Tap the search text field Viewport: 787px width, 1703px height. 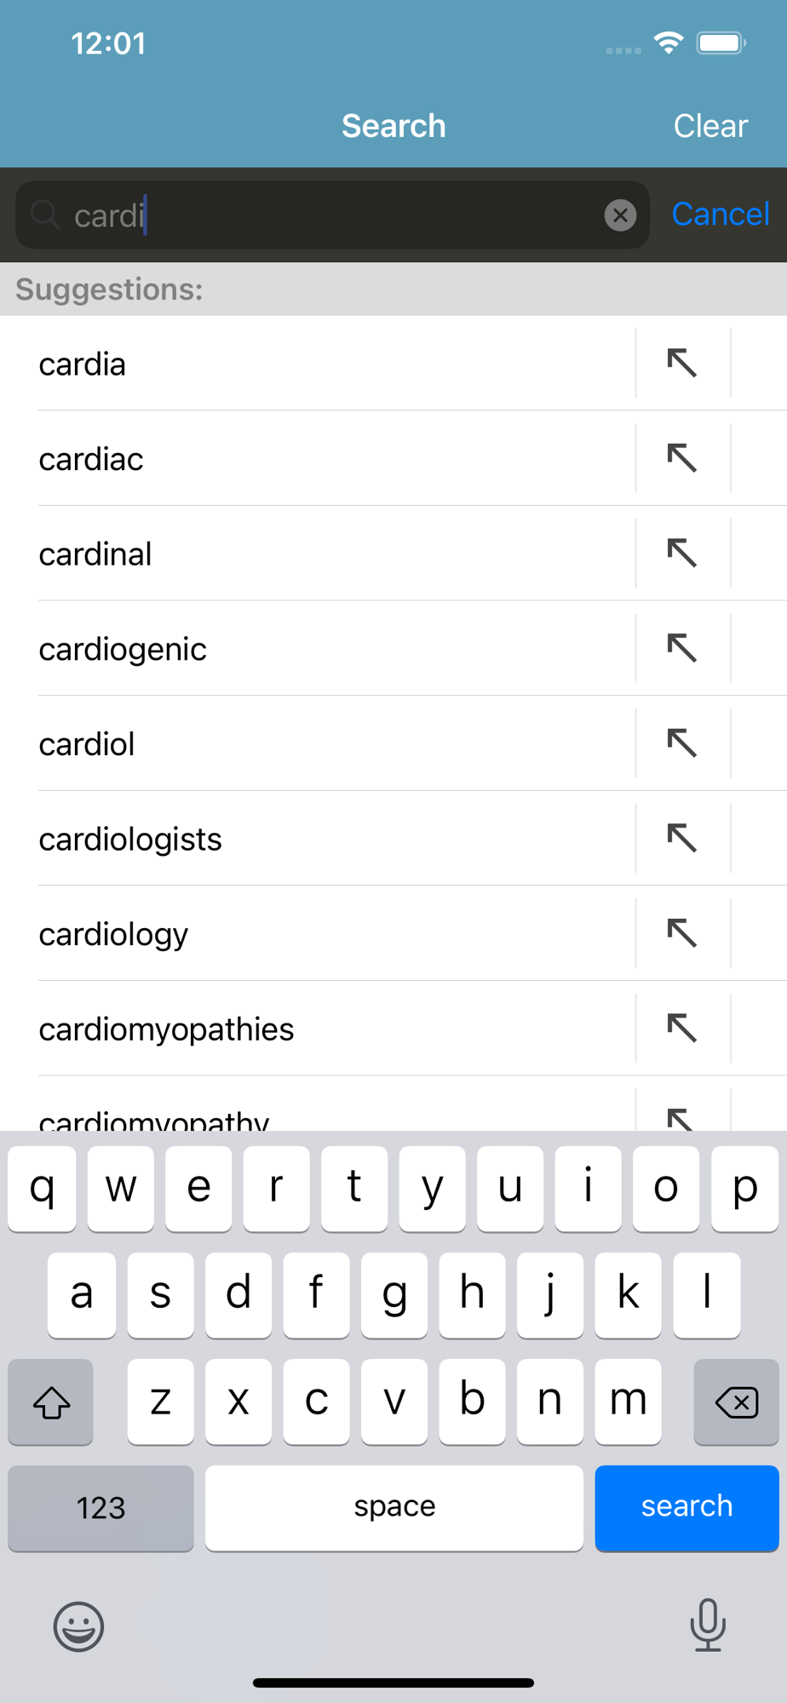click(x=332, y=215)
